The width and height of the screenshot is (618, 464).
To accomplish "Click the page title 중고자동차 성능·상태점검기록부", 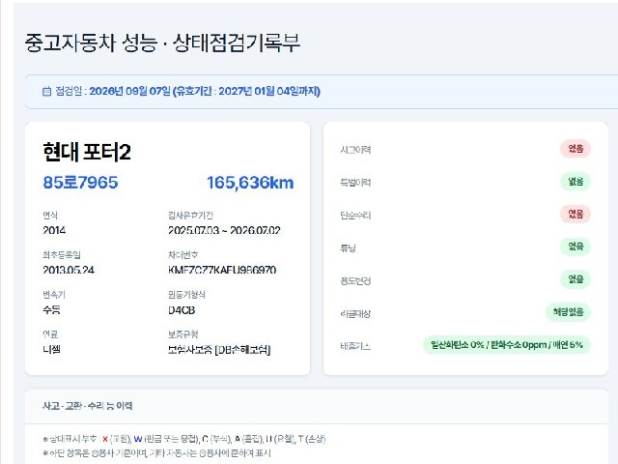I will [162, 43].
